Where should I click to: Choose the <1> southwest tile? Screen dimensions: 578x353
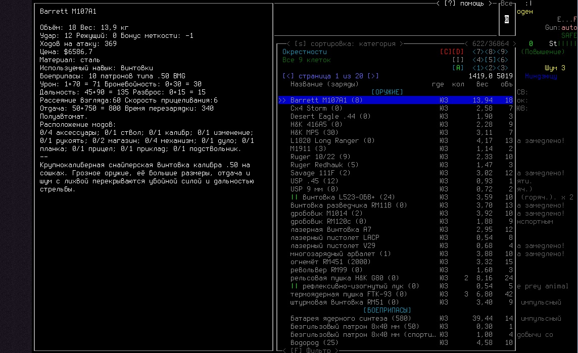coord(478,68)
